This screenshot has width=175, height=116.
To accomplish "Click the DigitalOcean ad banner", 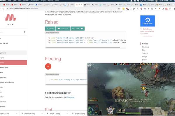I will (148, 21).
